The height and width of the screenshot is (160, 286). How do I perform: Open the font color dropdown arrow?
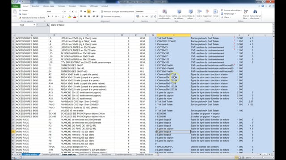pyautogui.click(x=77, y=16)
